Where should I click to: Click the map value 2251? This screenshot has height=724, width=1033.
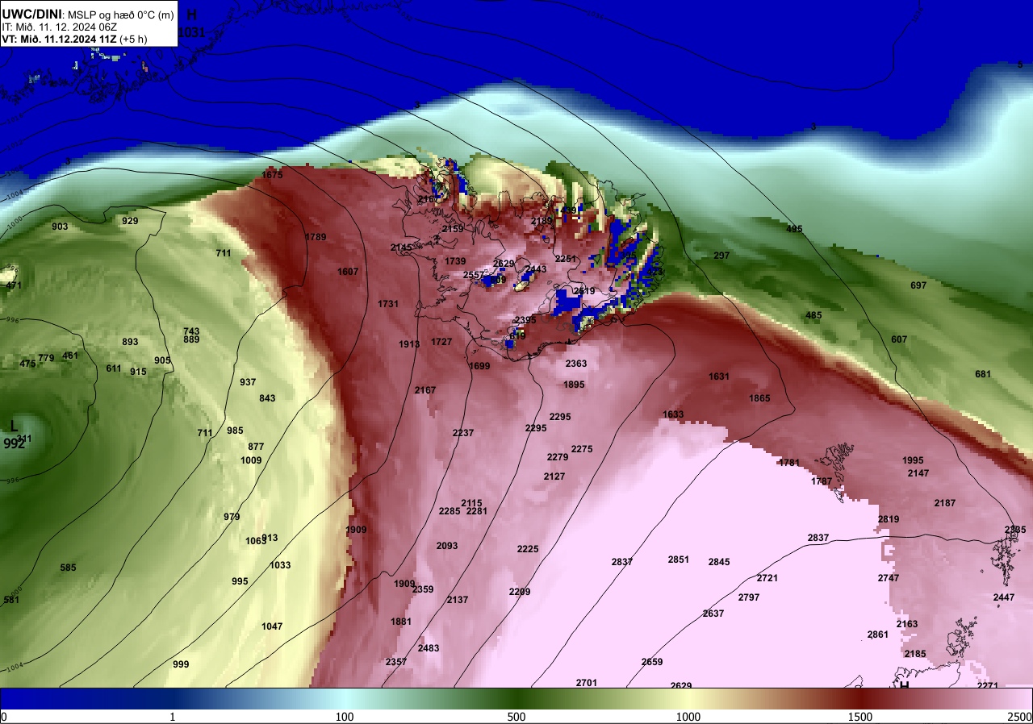[566, 259]
